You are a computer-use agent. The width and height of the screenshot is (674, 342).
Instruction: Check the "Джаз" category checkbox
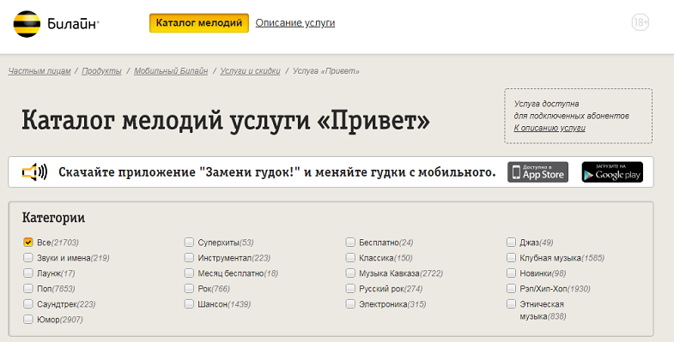point(511,242)
